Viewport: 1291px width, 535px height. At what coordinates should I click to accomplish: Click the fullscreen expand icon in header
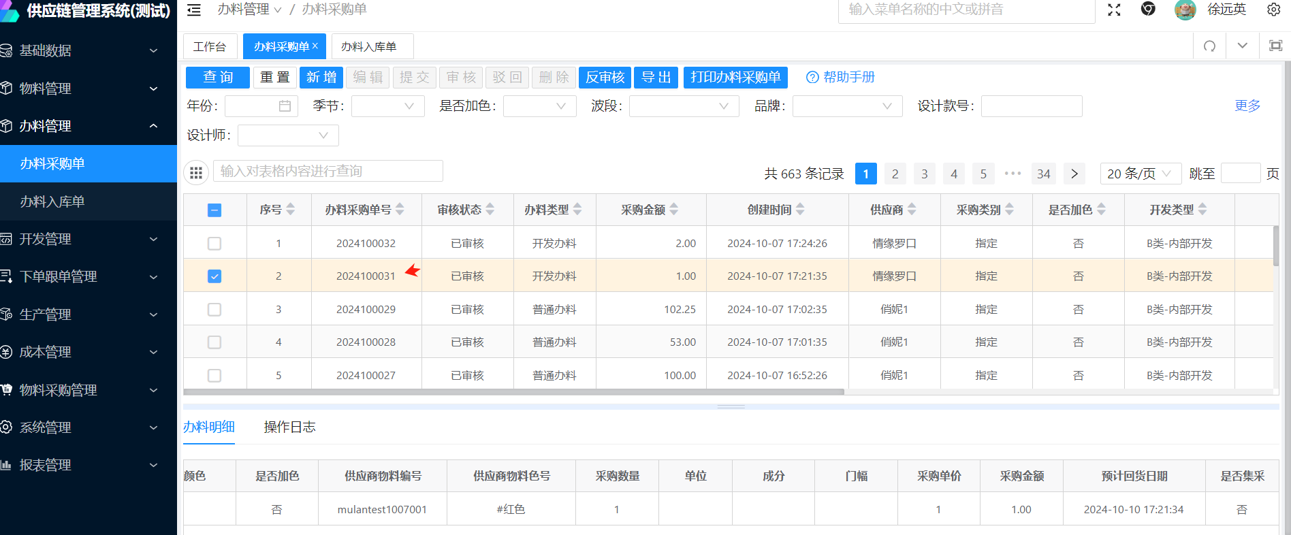click(1114, 10)
